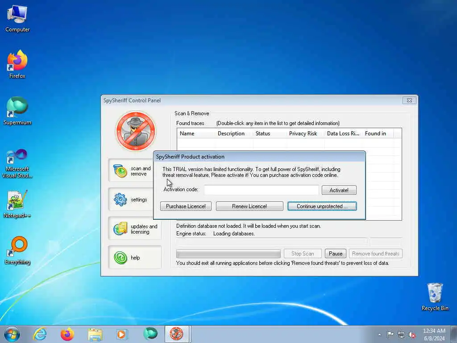Click the updates and licensing globe icon
Image resolution: width=457 pixels, height=343 pixels.
[120, 229]
